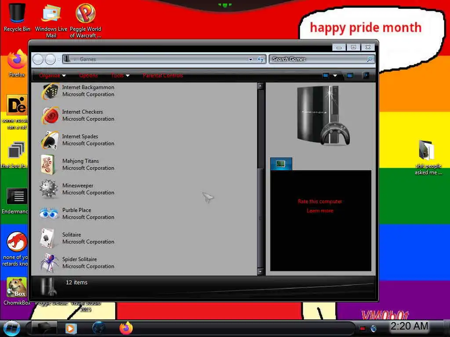This screenshot has height=337, width=450.
Task: Click the 'Rate this computer' link
Action: coord(320,201)
